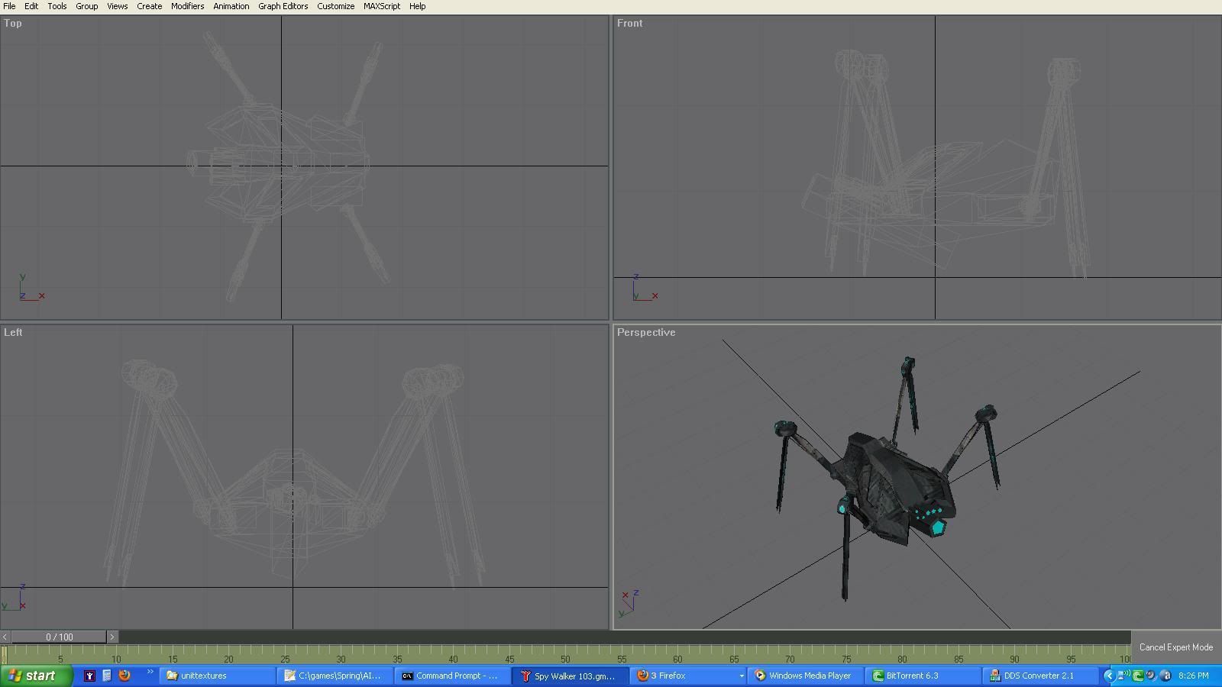The image size is (1222, 687).
Task: Click the first quick launch icon with Y symbol
Action: click(89, 676)
